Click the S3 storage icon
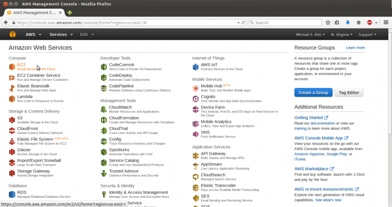Viewport: 392px width, 207px height. [12, 120]
